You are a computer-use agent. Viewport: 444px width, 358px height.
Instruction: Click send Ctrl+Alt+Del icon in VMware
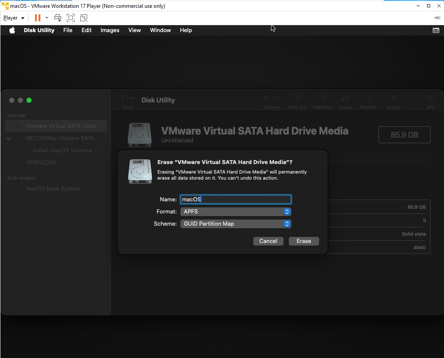(58, 18)
